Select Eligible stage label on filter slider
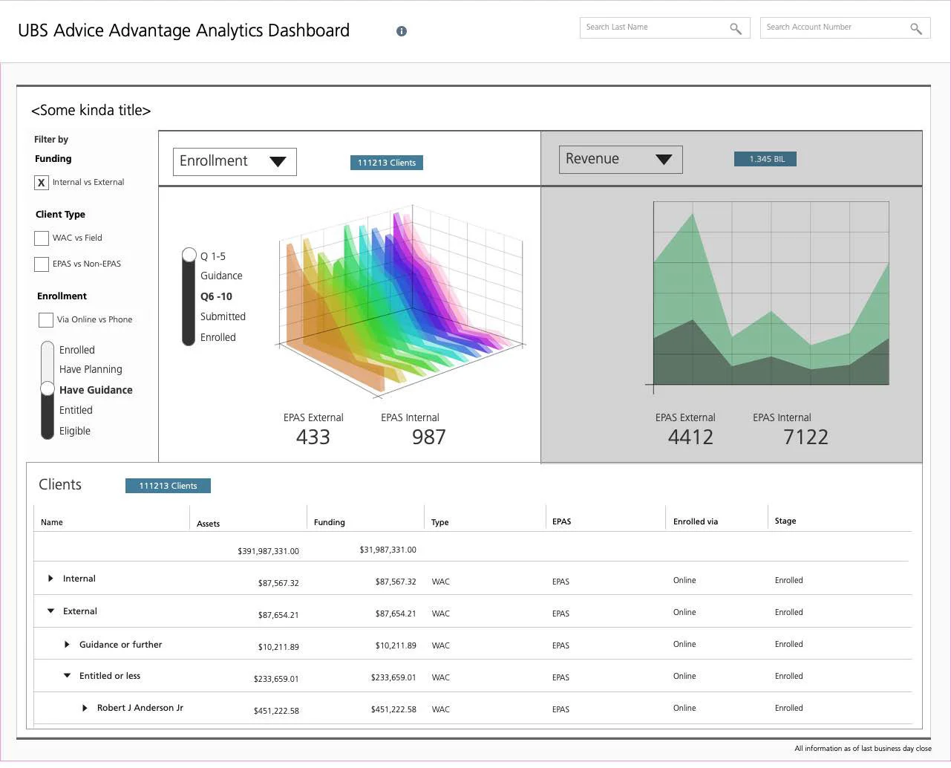The width and height of the screenshot is (951, 768). [75, 431]
